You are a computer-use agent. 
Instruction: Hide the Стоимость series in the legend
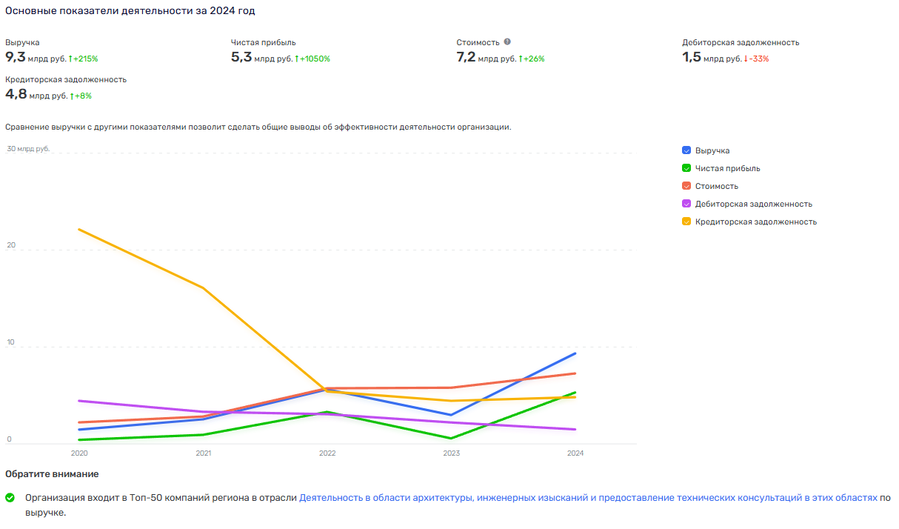click(x=686, y=186)
